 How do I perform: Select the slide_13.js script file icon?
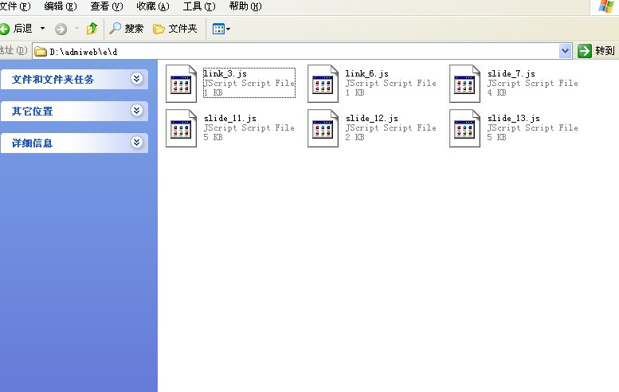point(464,127)
